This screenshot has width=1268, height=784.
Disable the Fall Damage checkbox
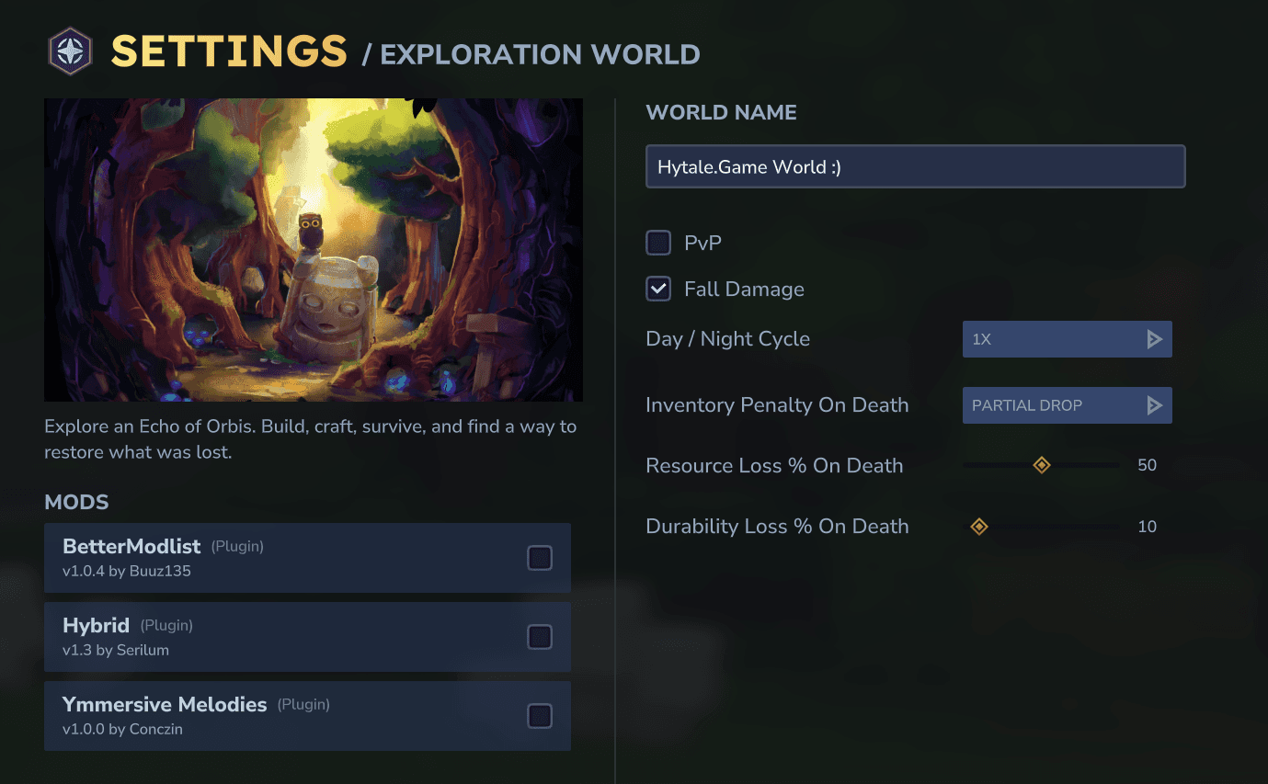(x=657, y=289)
